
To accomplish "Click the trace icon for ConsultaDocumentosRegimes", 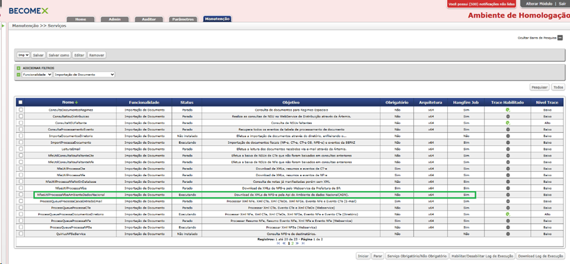I will point(508,110).
